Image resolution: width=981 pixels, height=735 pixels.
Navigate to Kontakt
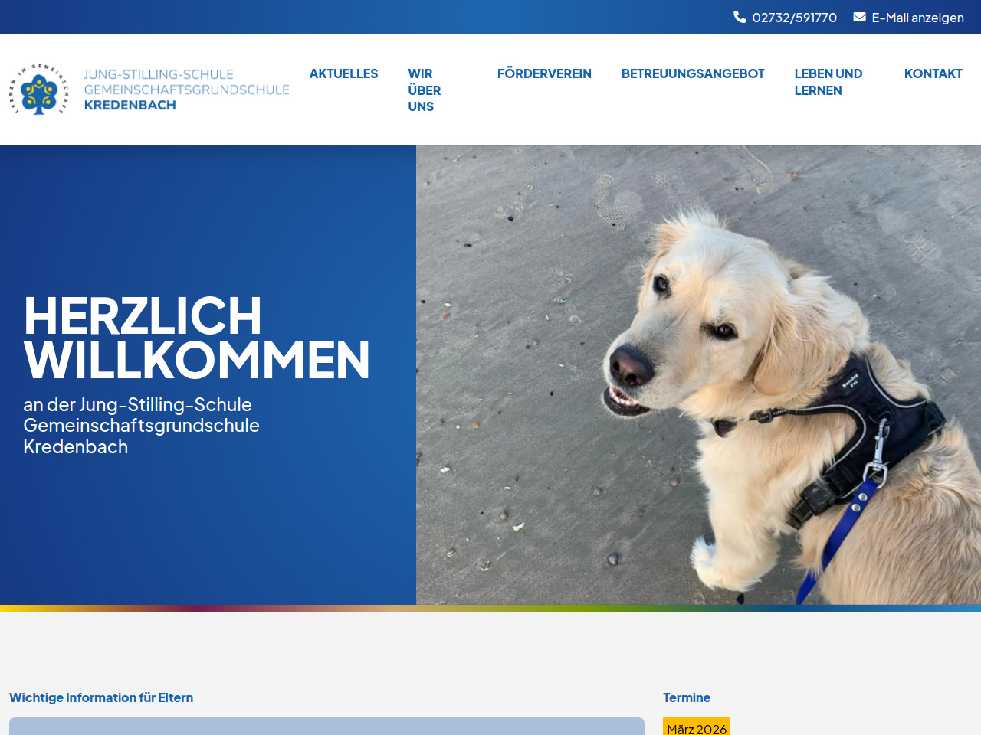[x=933, y=73]
